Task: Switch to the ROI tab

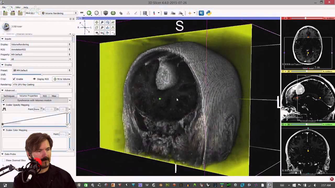Action: pos(45,96)
